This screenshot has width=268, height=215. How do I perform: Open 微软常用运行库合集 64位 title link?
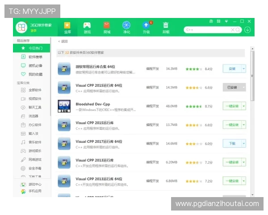(x=96, y=67)
